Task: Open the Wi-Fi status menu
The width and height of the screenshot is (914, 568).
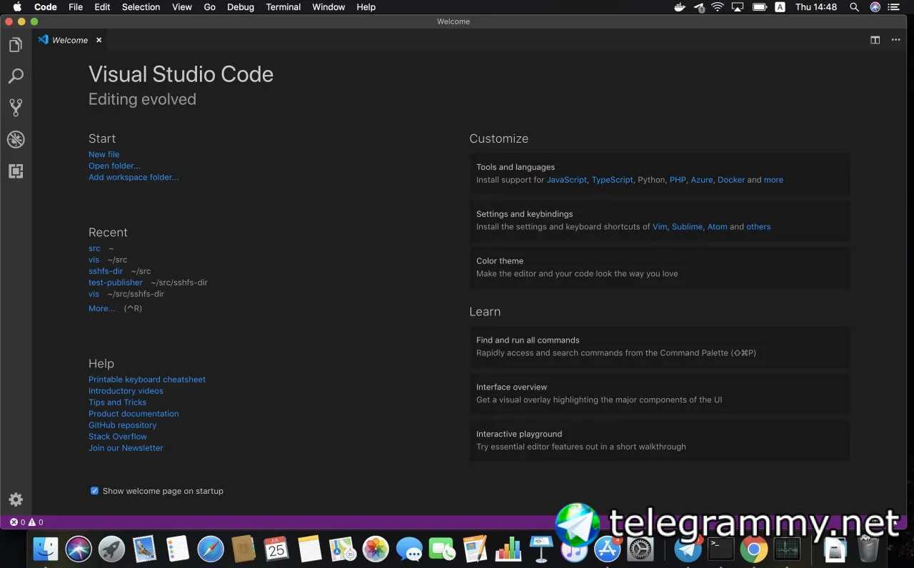Action: [718, 7]
